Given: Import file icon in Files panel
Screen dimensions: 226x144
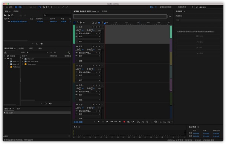Looking at the screenshot, I should (x=9, y=15).
